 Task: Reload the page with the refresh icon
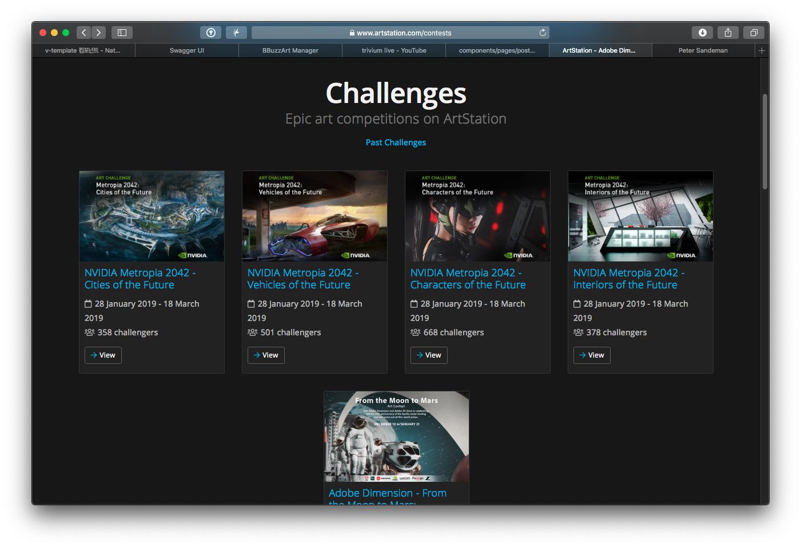(543, 33)
